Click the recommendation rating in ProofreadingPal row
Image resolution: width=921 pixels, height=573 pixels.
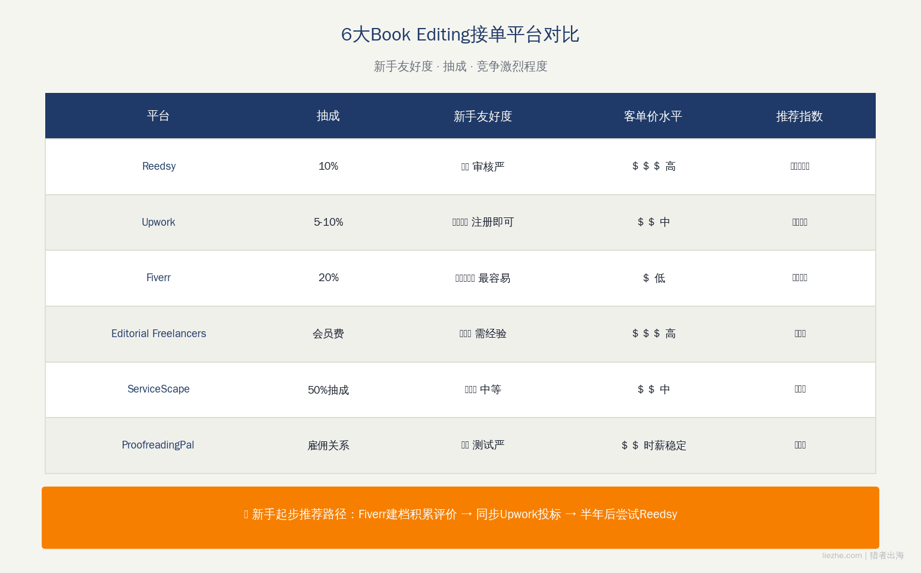coord(800,445)
